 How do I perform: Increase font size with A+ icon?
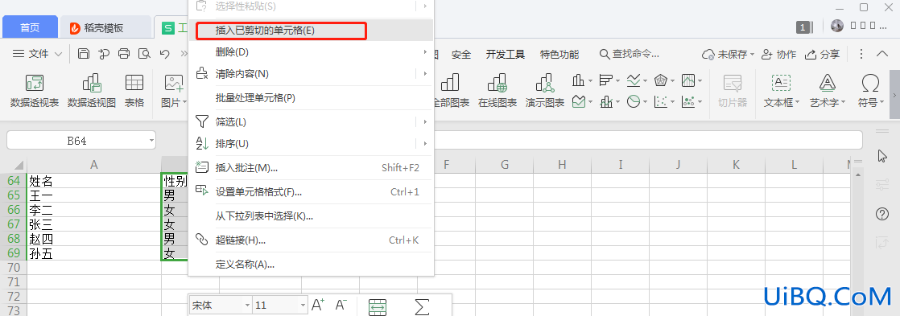(318, 305)
